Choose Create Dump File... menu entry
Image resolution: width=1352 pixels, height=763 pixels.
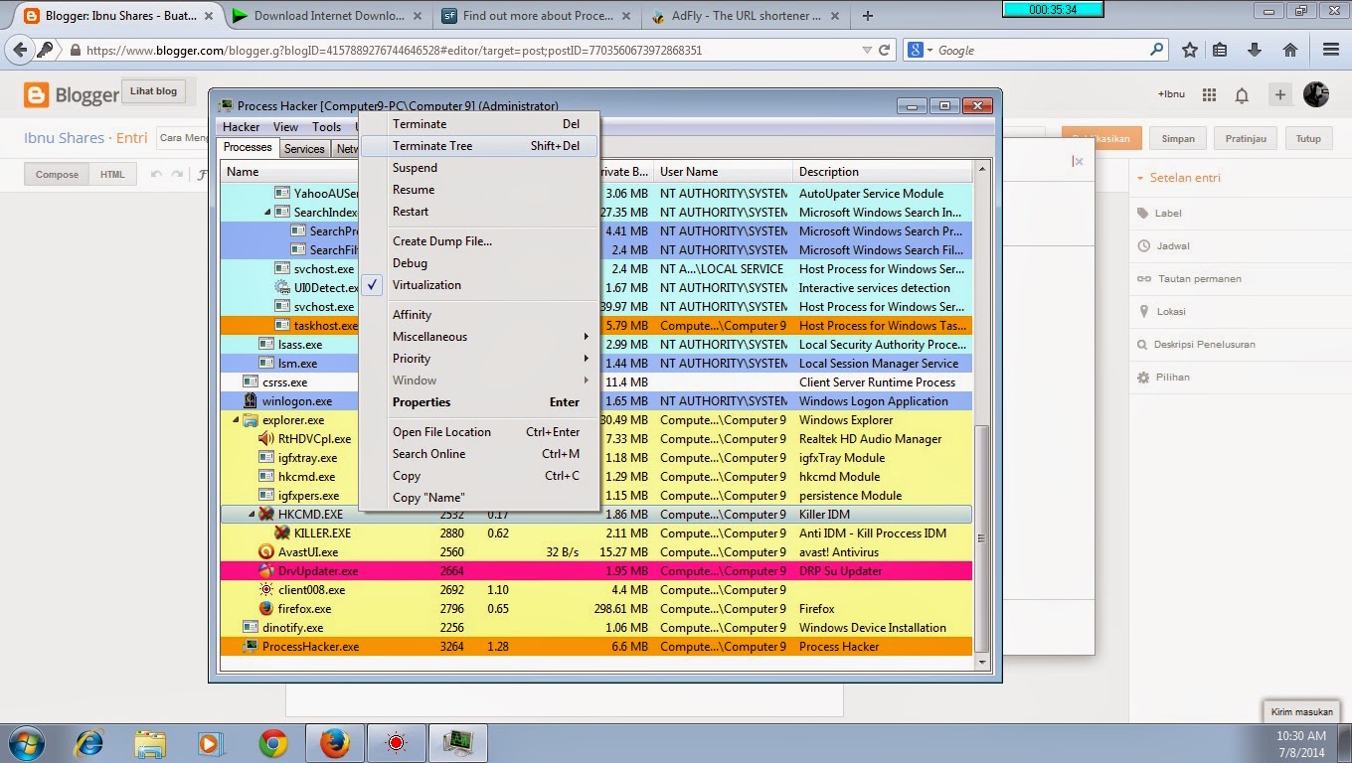coord(479,241)
